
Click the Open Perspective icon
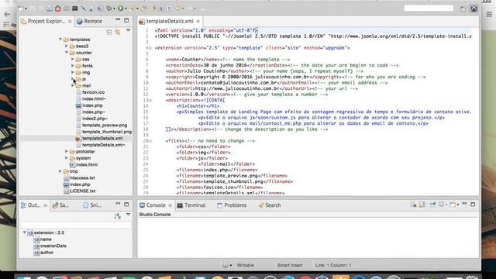point(463,9)
